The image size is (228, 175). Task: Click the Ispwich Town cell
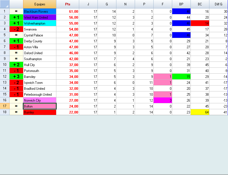40,82
